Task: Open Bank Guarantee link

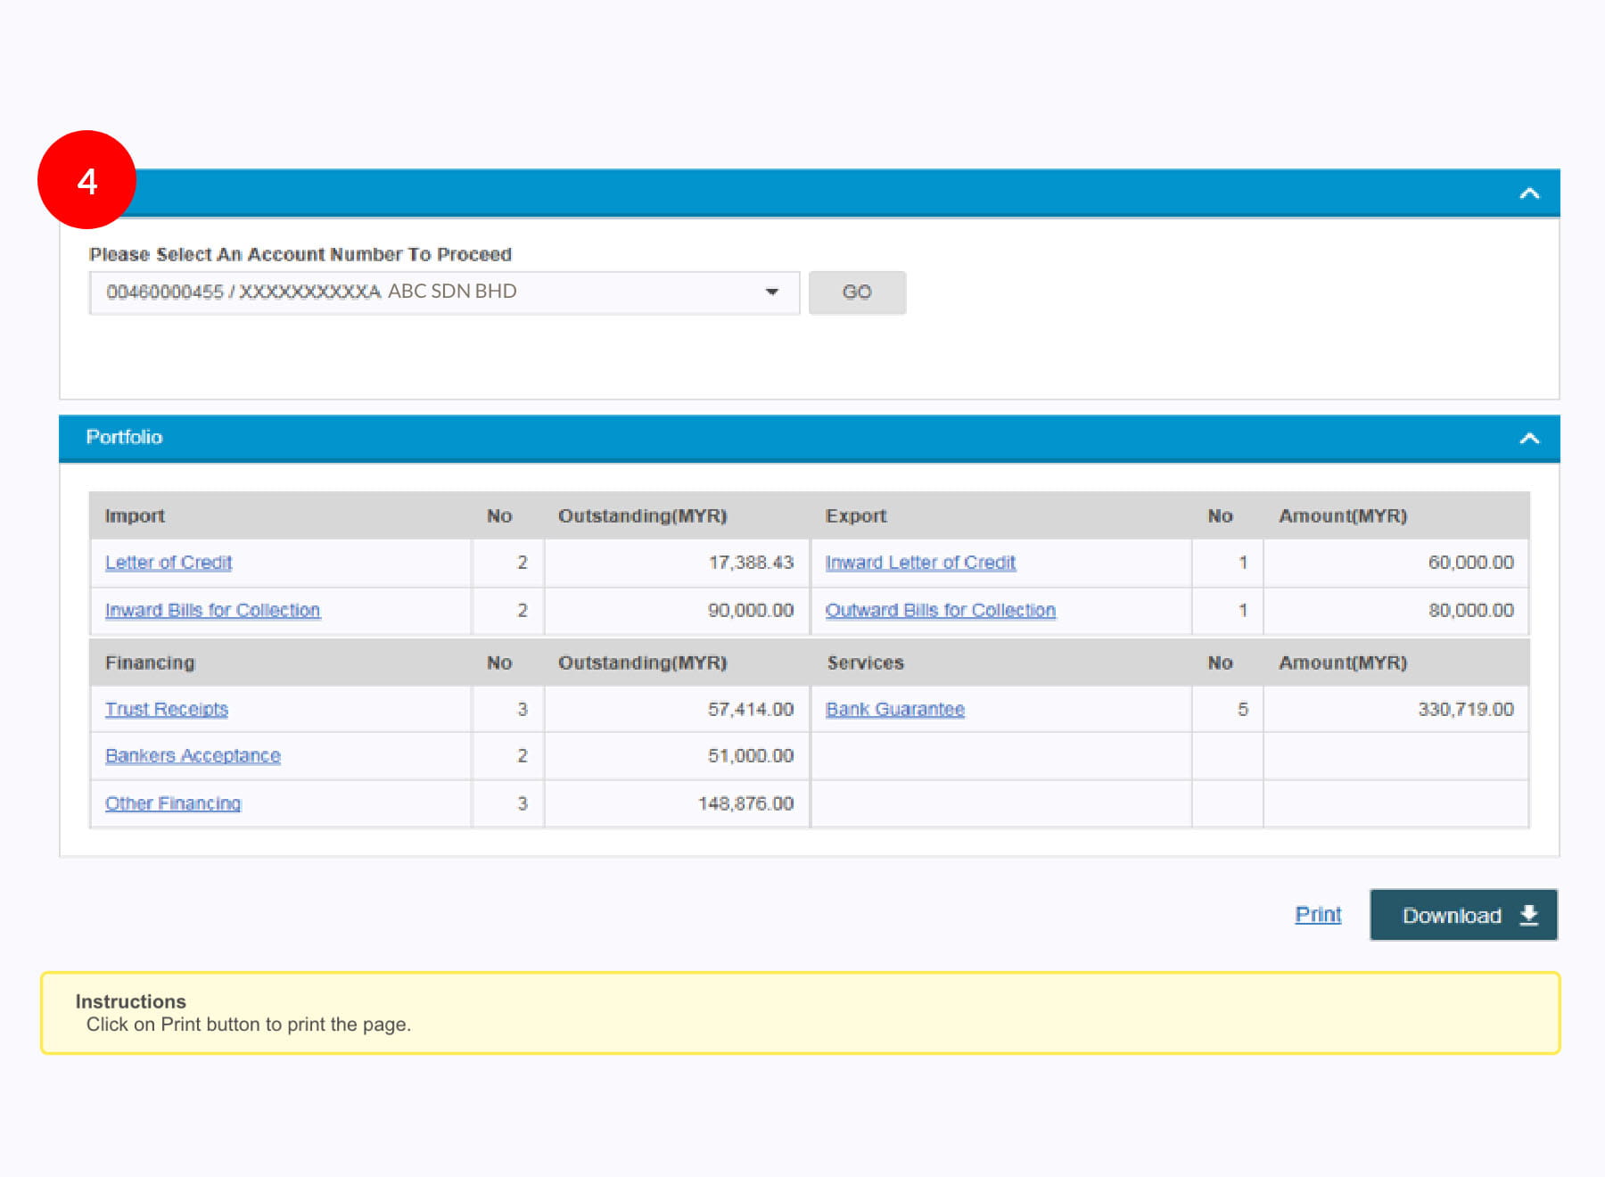Action: 894,710
